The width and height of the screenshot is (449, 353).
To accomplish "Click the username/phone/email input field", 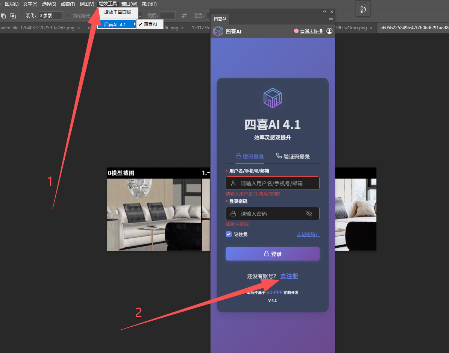I will pos(273,183).
